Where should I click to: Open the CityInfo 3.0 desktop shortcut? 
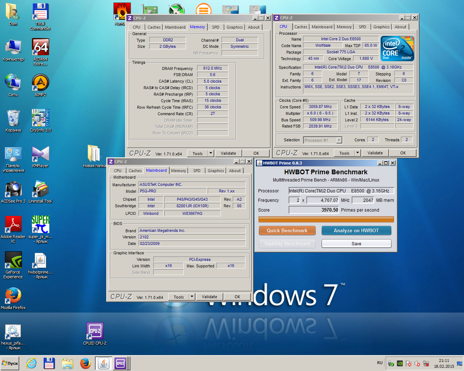[40, 121]
